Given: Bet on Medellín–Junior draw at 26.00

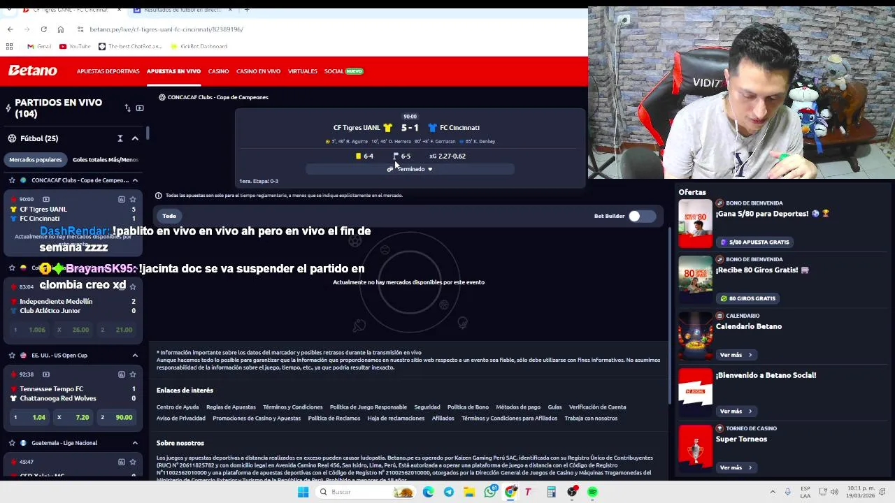Looking at the screenshot, I should click(x=73, y=330).
